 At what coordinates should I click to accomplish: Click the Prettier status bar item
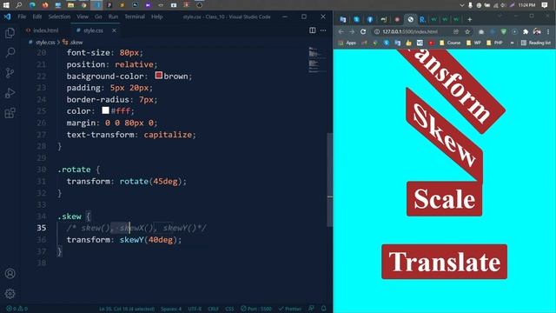coord(290,309)
